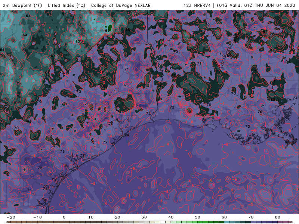The width and height of the screenshot is (299, 224).
Task: Click the 0 label under the color bar
Action: point(64,217)
